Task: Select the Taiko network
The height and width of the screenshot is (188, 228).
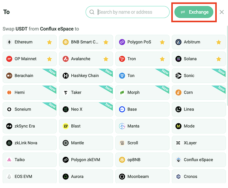Action: click(30, 160)
